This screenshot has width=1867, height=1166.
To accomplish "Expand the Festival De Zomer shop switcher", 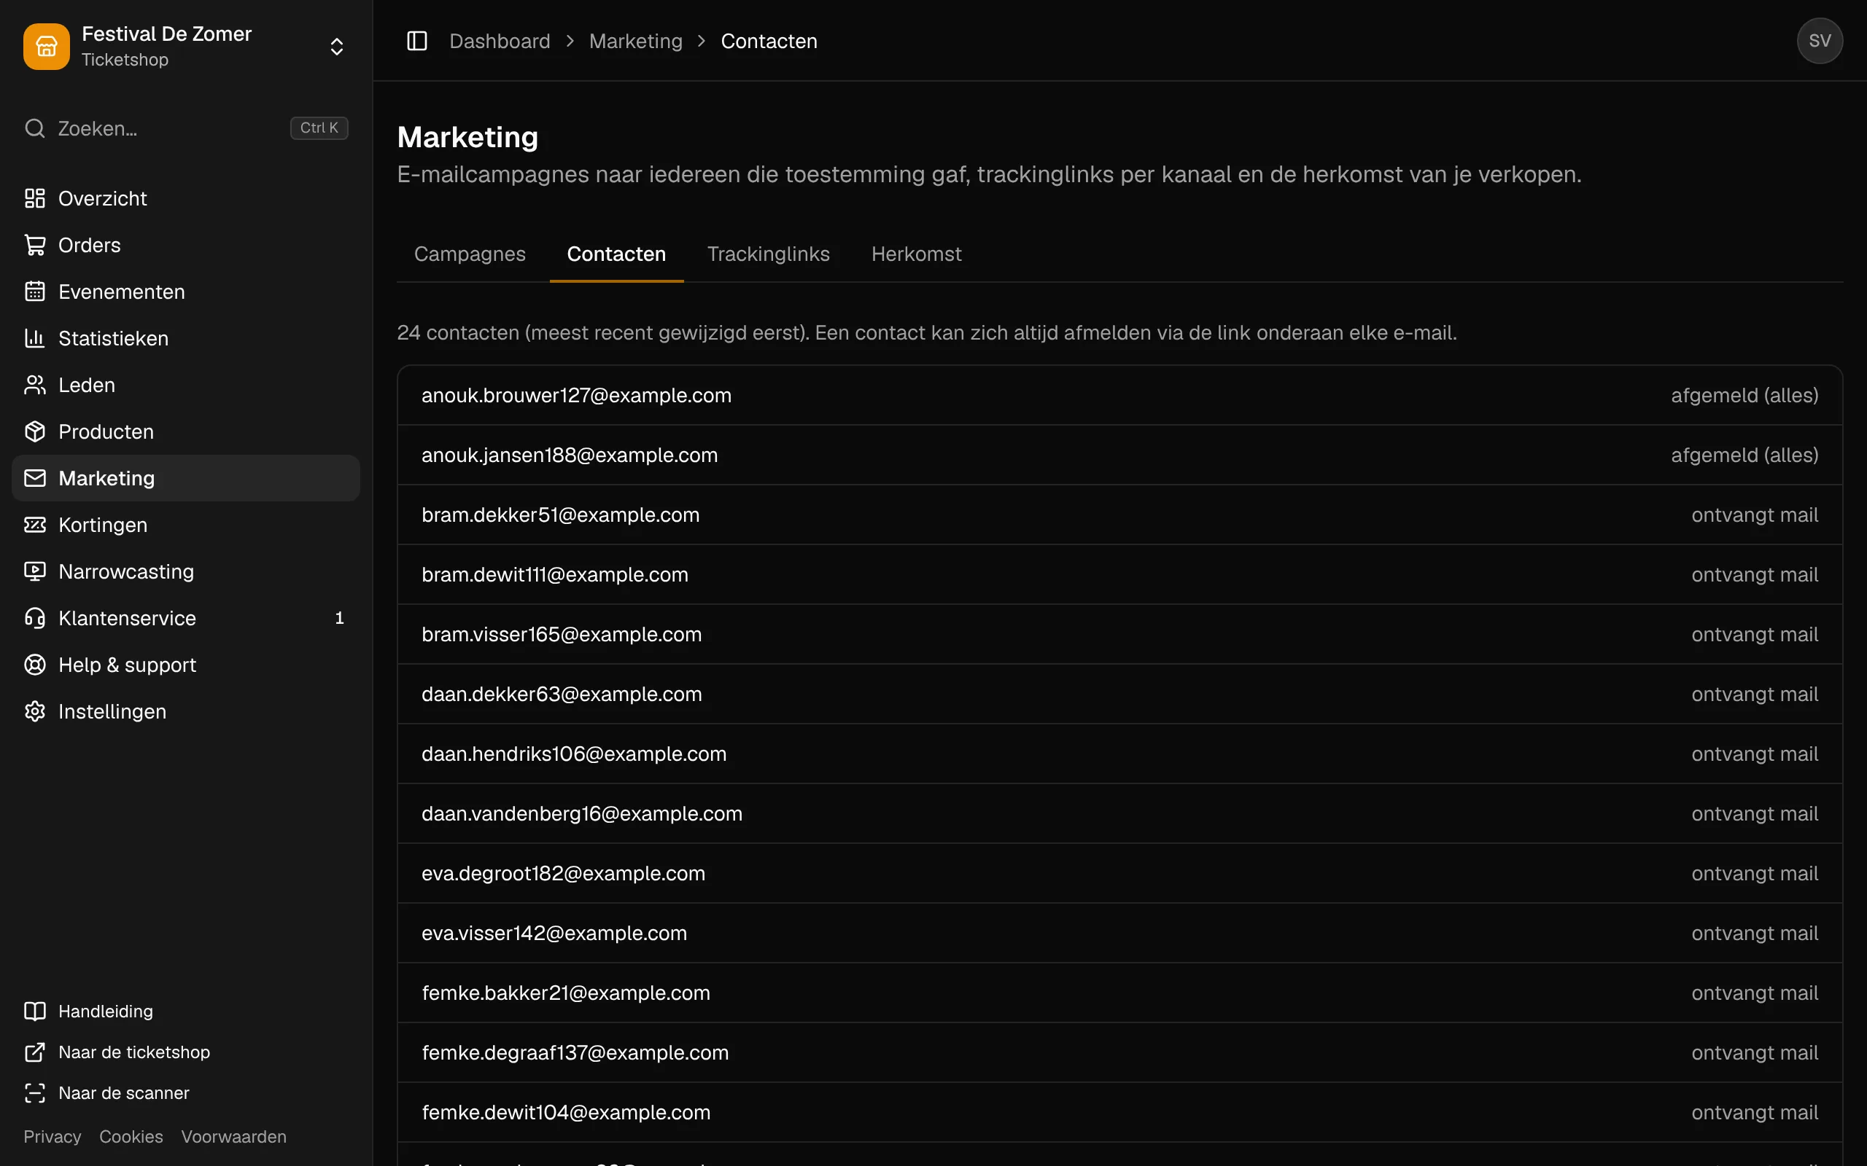I will 336,46.
